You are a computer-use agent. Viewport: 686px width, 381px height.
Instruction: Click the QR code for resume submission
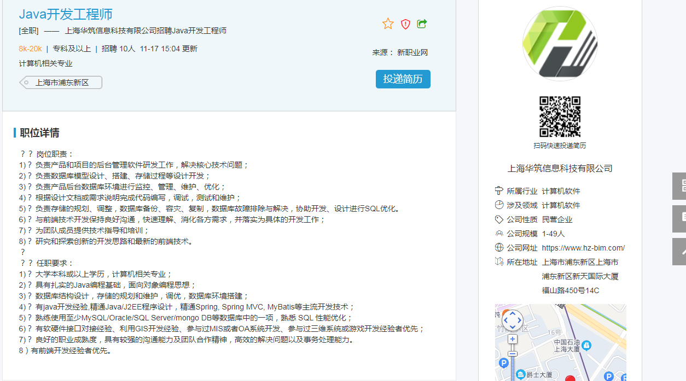pos(560,117)
